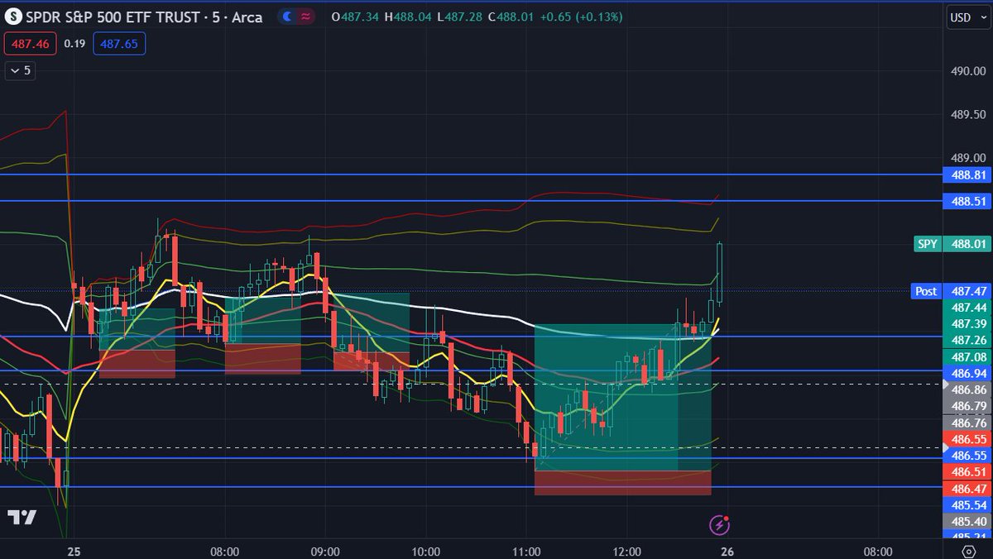Click the 11:00 time axis label

[526, 552]
